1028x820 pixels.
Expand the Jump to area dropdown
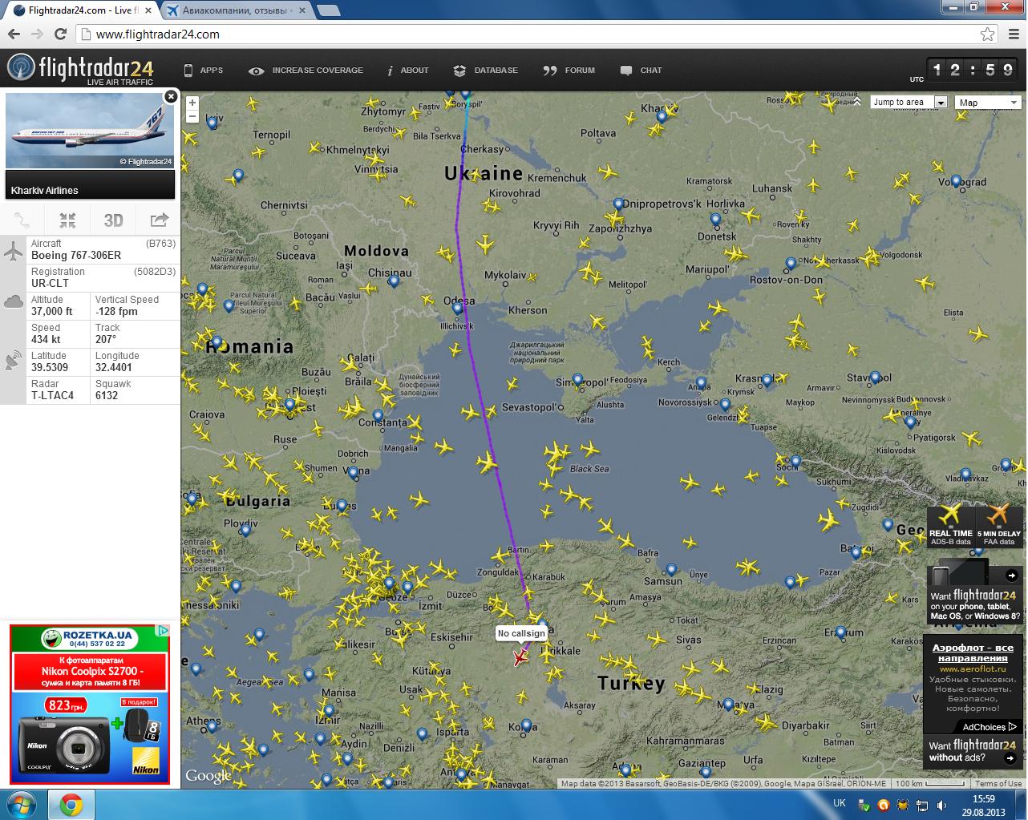tap(941, 103)
